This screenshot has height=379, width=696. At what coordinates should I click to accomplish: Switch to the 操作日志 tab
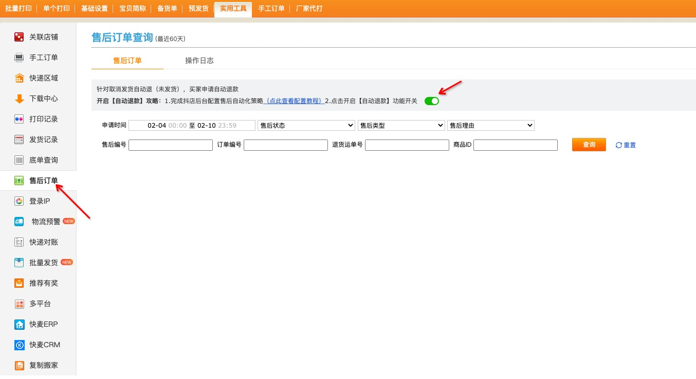[199, 61]
